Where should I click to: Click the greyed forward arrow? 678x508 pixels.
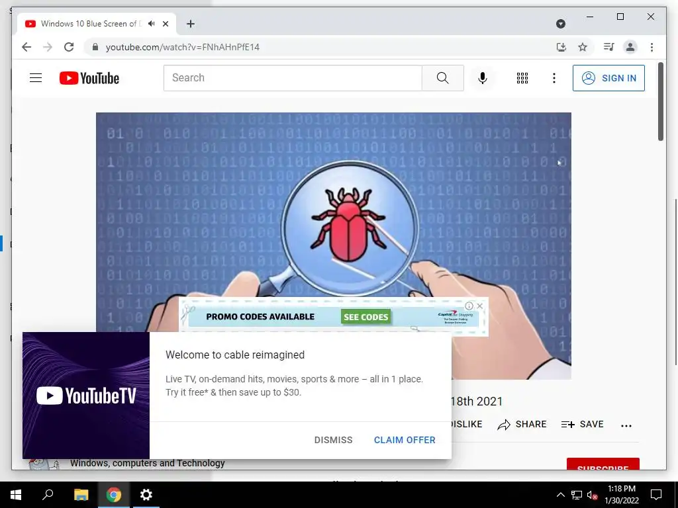pos(48,47)
